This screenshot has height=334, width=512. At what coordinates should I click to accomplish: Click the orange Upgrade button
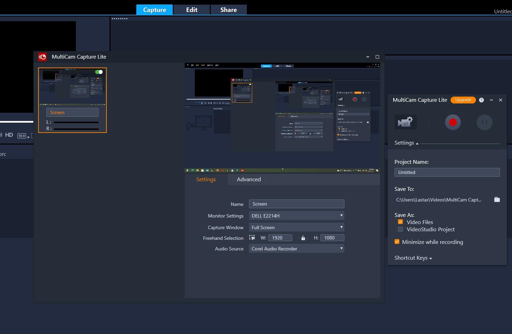click(463, 100)
